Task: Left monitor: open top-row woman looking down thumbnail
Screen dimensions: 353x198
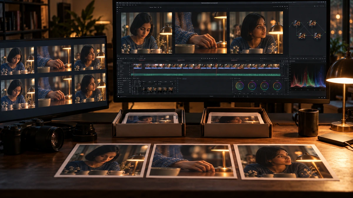Action: click(17, 61)
